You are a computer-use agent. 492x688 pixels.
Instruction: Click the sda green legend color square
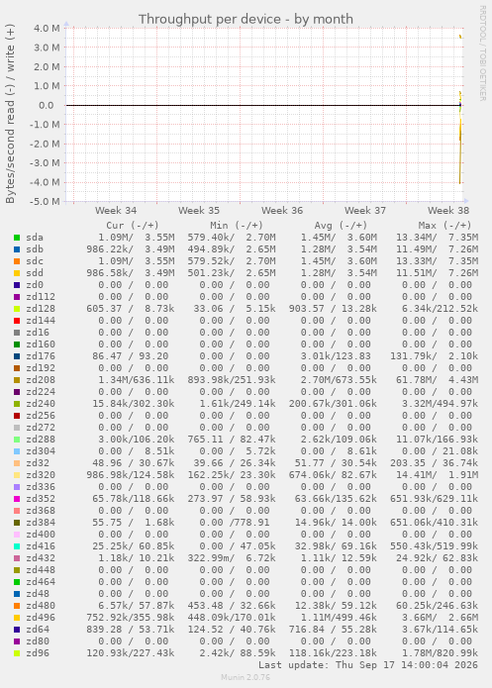coord(17,238)
